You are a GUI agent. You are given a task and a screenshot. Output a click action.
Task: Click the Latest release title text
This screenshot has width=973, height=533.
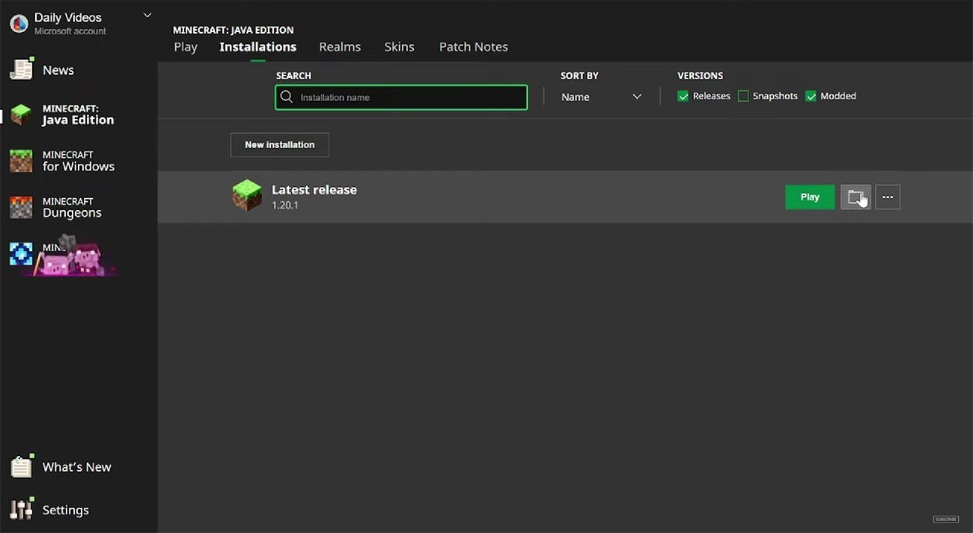point(314,190)
